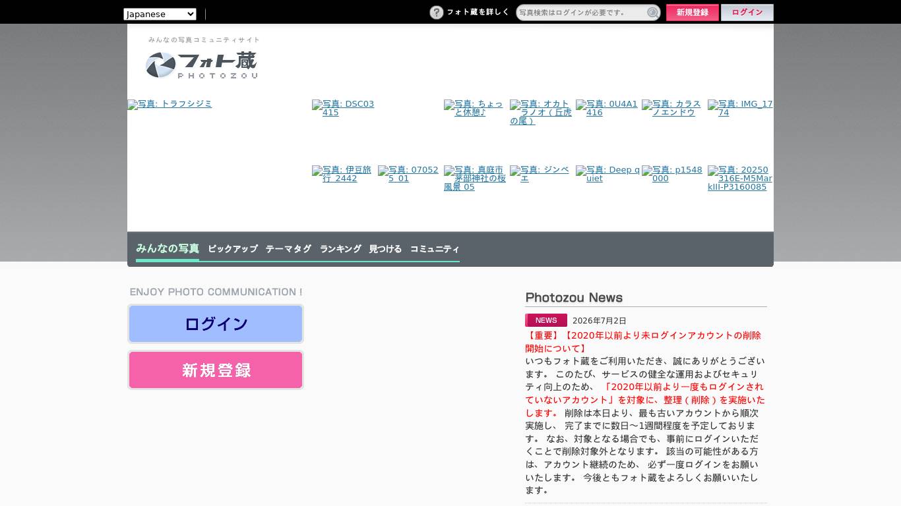901x506 pixels.
Task: Click the search magnifier icon
Action: [652, 13]
